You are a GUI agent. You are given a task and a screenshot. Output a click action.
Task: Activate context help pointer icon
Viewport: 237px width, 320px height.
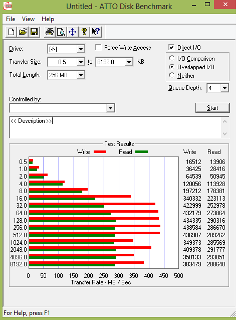[x=96, y=32]
